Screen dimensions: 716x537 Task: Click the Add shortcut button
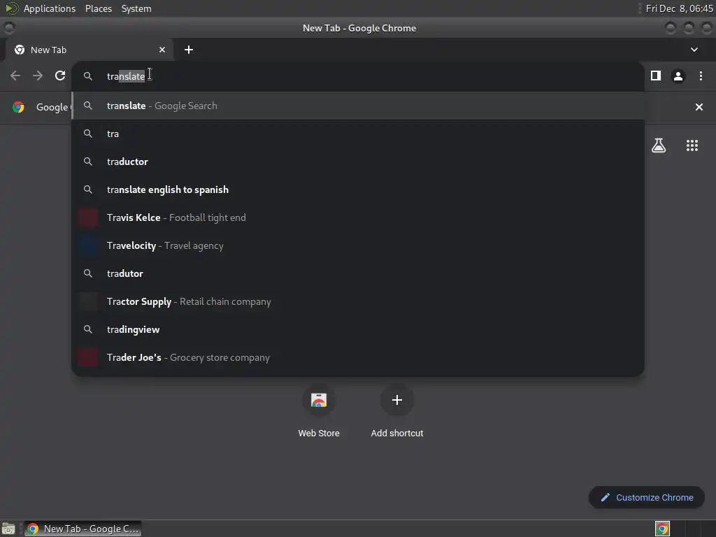(x=397, y=411)
